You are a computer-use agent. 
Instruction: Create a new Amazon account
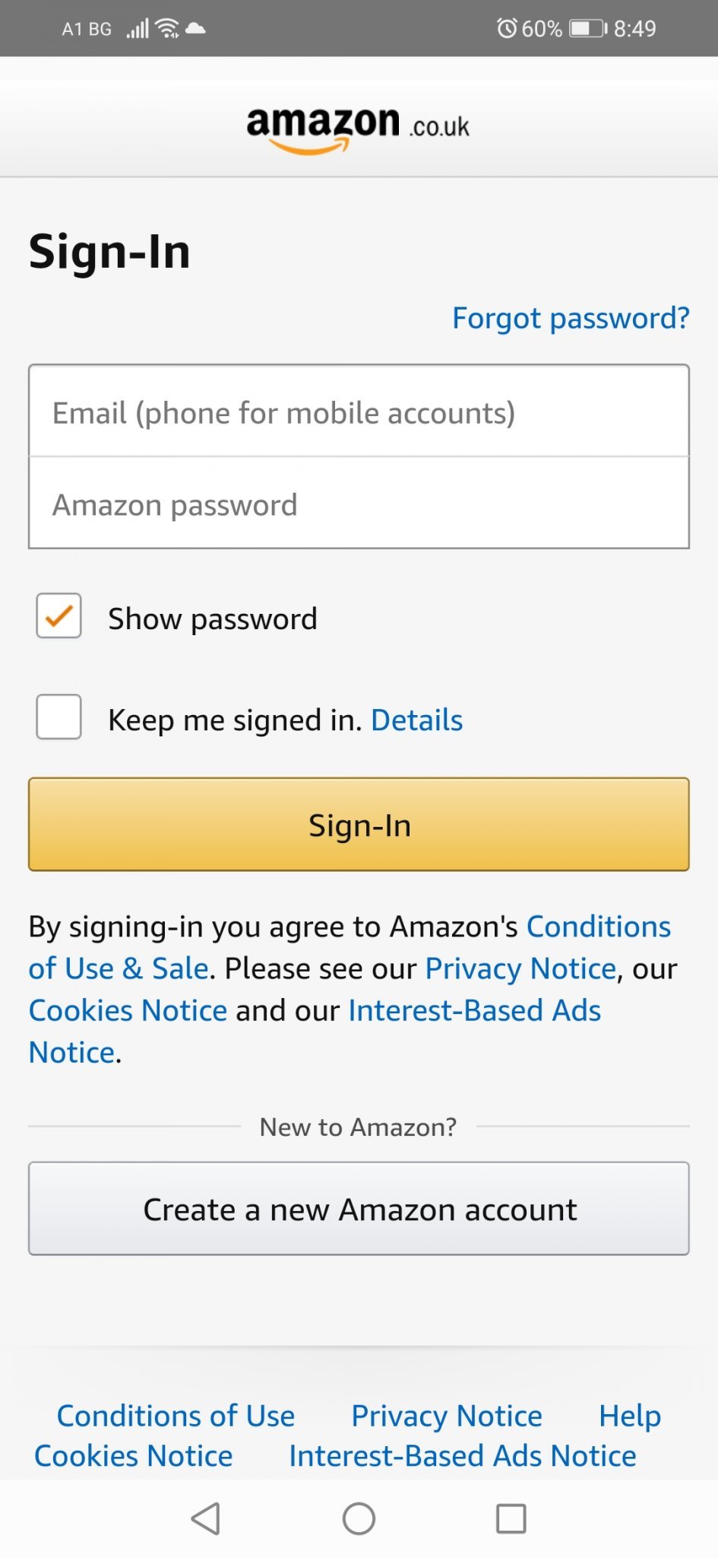click(359, 1209)
